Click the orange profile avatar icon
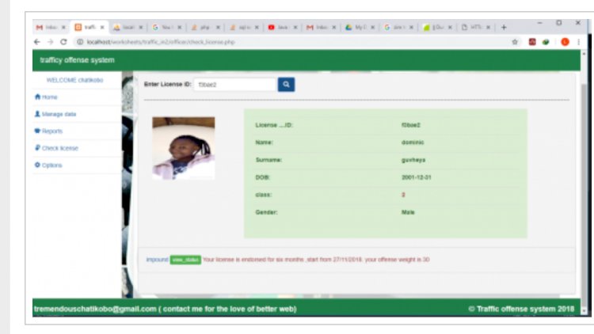 565,42
